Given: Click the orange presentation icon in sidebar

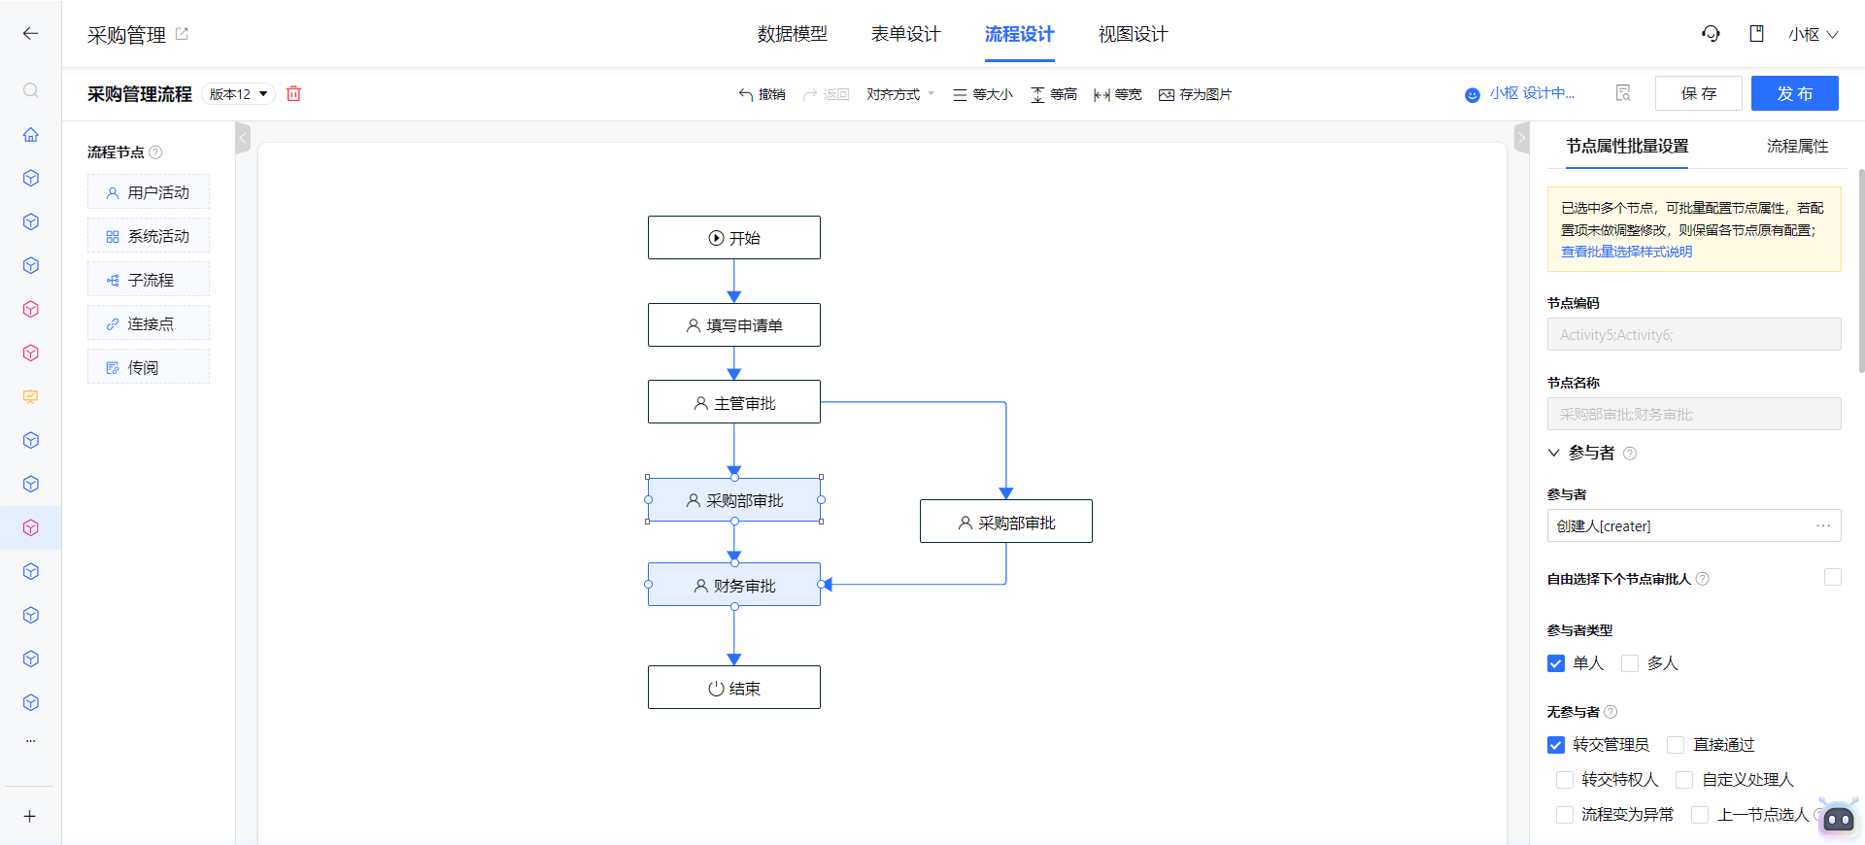Looking at the screenshot, I should coord(30,396).
